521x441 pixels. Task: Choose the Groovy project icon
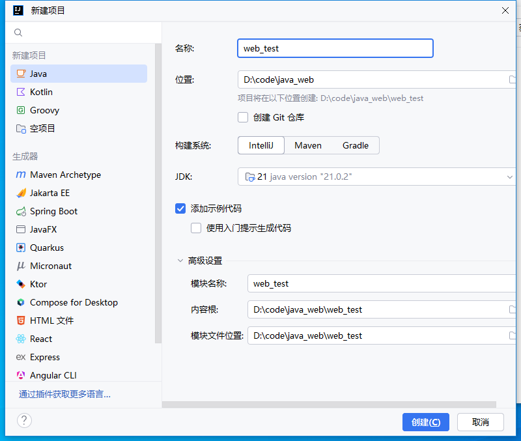point(21,110)
